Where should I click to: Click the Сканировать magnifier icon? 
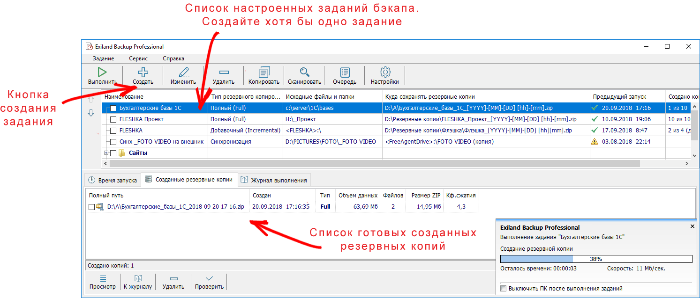(x=305, y=72)
